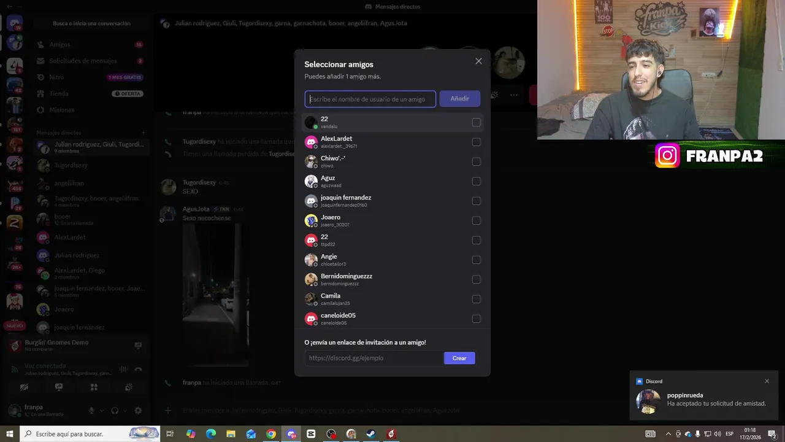
Task: Open the Tienda page
Action: [x=90, y=93]
